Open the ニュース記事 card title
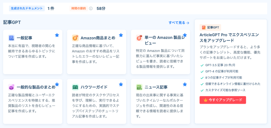271x128 pixels. point(156,87)
